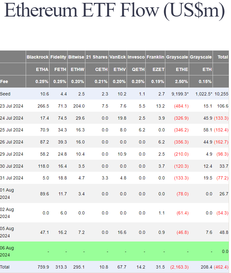Select the 23 Jul 2024 row label
Image resolution: width=231 pixels, height=273 pixels.
pos(11,106)
